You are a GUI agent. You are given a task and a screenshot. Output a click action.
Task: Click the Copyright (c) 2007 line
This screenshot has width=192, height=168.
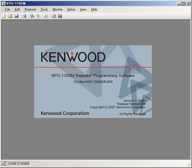coord(118,107)
